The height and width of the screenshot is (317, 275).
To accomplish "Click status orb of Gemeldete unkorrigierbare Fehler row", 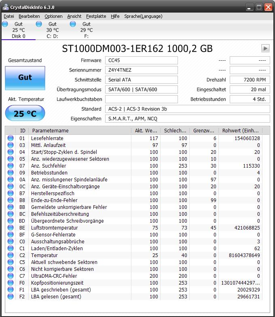I will (x=11, y=207).
